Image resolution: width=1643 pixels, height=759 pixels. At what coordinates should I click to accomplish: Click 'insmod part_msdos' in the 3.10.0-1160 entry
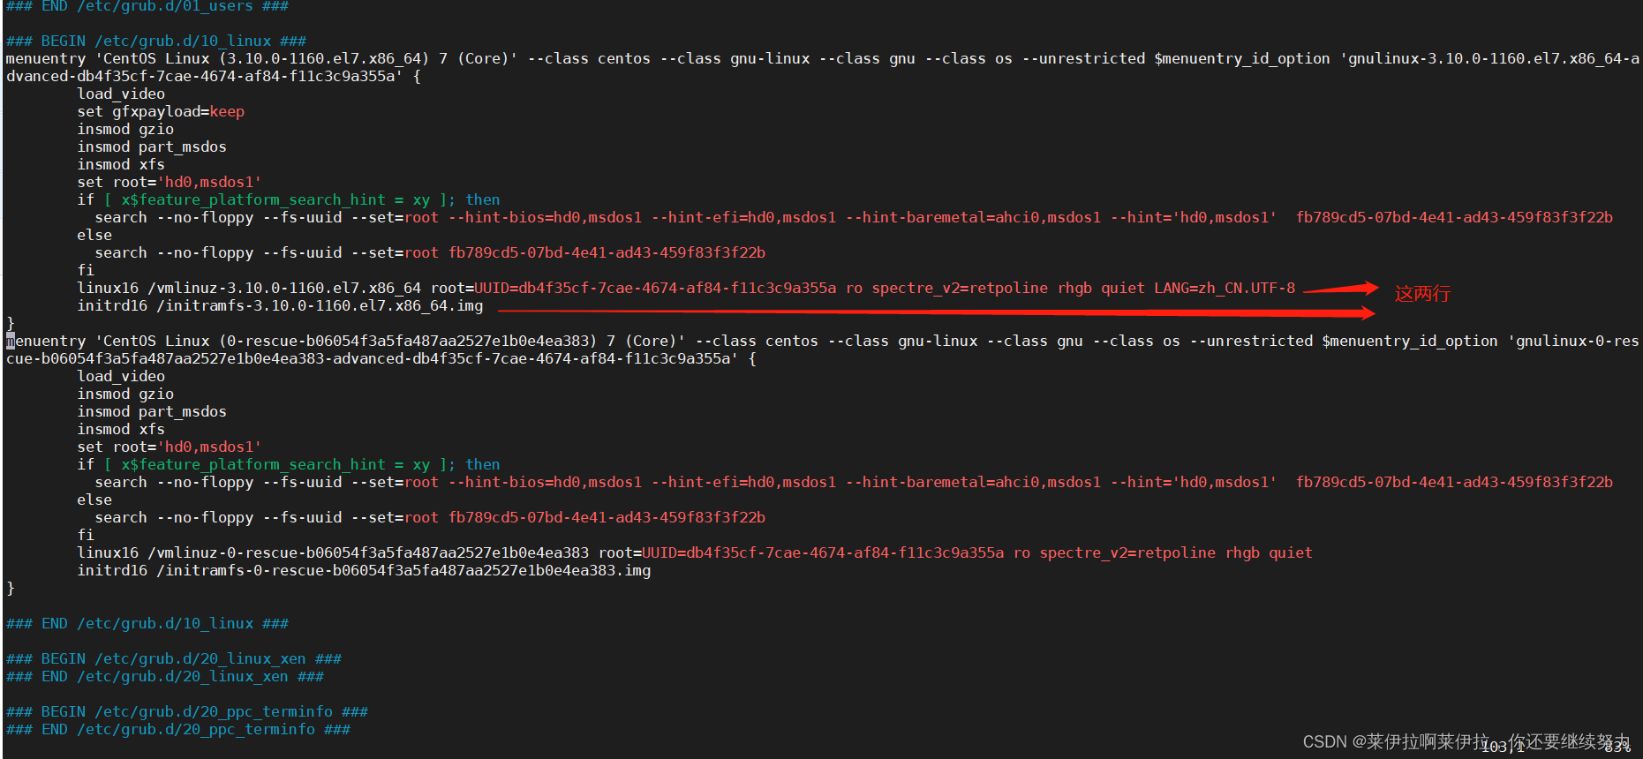[x=152, y=147]
